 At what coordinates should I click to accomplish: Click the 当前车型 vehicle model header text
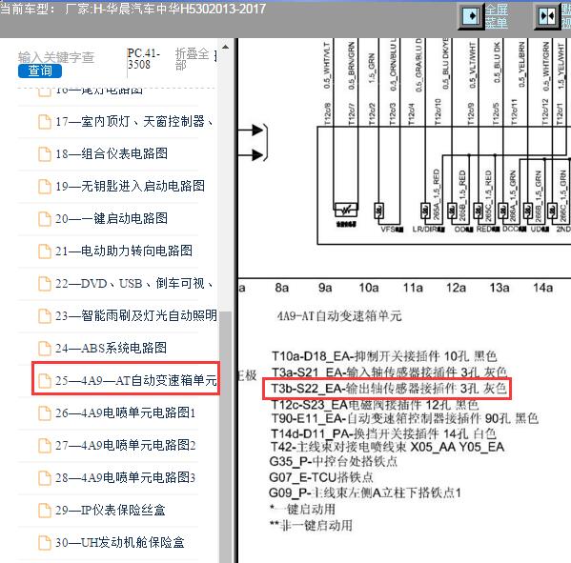[133, 9]
